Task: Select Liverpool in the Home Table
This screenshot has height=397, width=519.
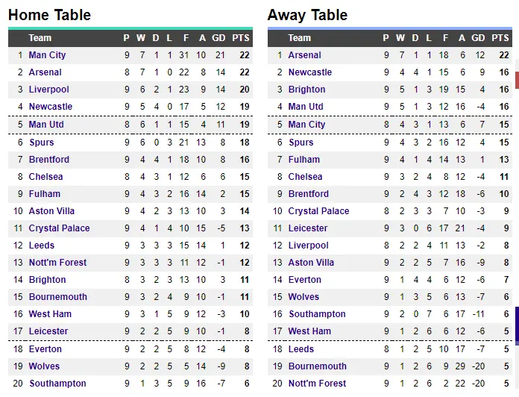Action: tap(48, 90)
